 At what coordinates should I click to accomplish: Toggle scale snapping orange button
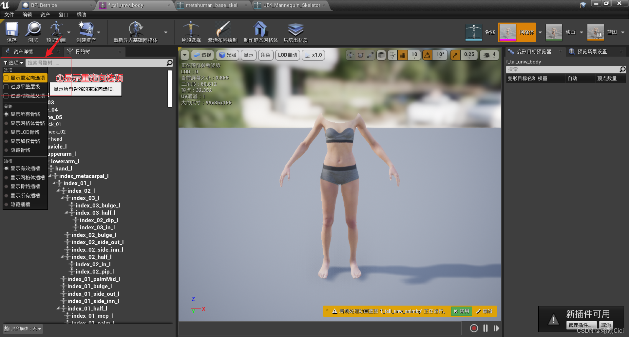coord(455,55)
